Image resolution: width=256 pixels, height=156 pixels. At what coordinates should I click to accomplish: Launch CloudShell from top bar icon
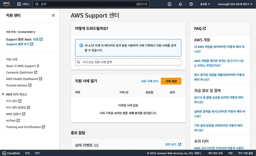click(x=169, y=4)
